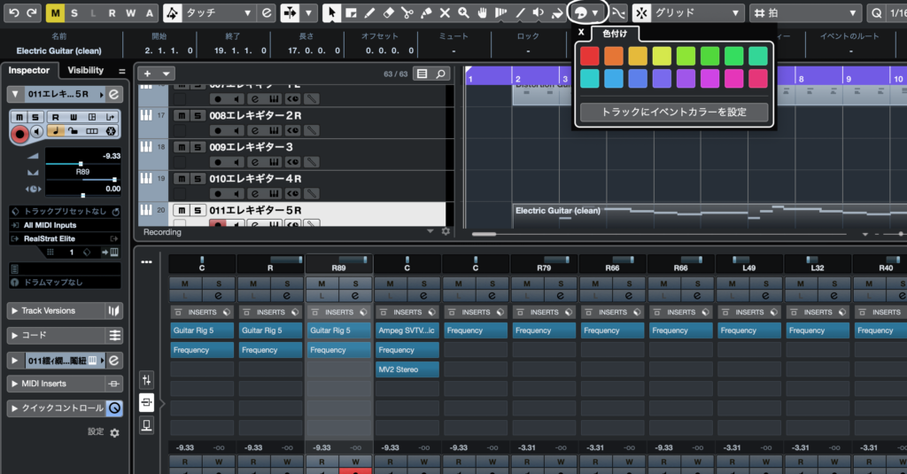Solo track 010エレキギター4R
Screen dimensions: 907x474
198,179
